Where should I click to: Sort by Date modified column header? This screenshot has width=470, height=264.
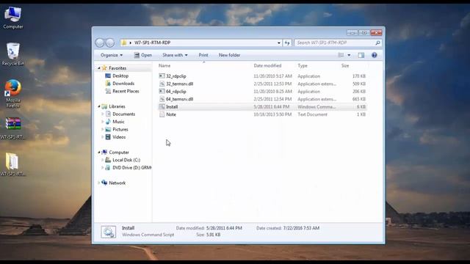(x=267, y=65)
